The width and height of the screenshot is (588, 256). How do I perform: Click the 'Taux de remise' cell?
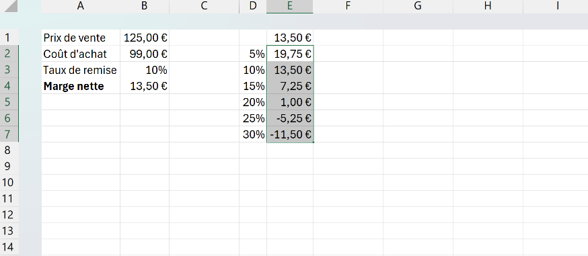(x=81, y=70)
